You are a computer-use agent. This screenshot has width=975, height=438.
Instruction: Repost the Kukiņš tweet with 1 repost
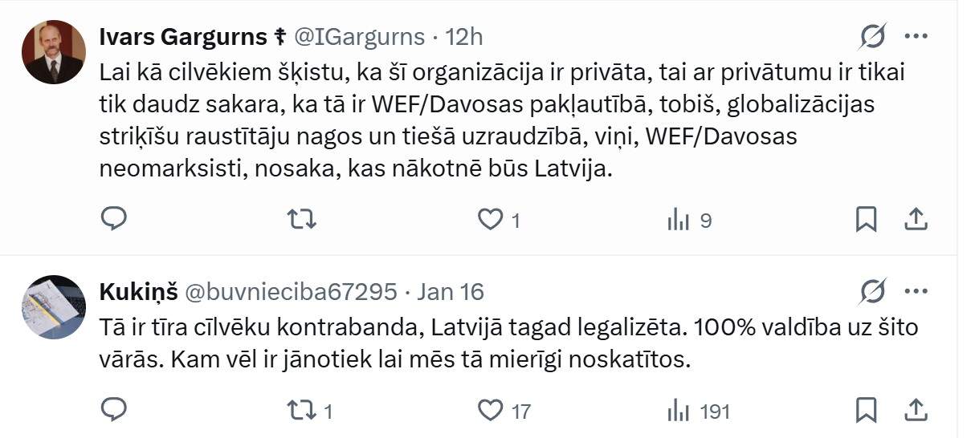pyautogui.click(x=310, y=412)
